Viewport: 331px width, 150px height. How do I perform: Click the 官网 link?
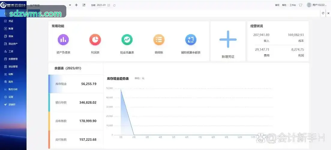pyautogui.click(x=277, y=5)
